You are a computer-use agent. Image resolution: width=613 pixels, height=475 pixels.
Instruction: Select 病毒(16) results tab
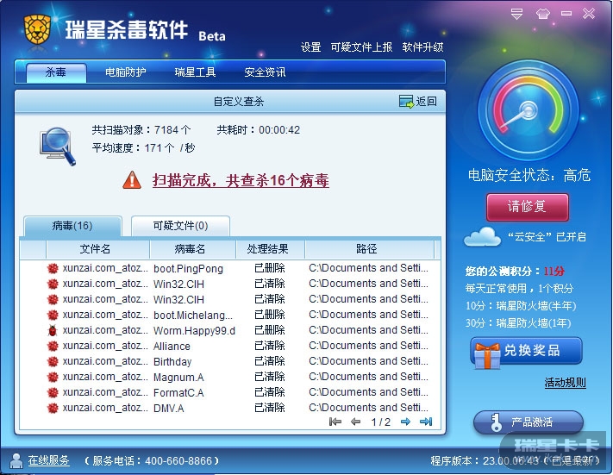pos(72,226)
